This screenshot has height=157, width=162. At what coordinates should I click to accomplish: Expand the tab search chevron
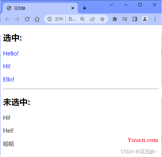pyautogui.click(x=111, y=5)
